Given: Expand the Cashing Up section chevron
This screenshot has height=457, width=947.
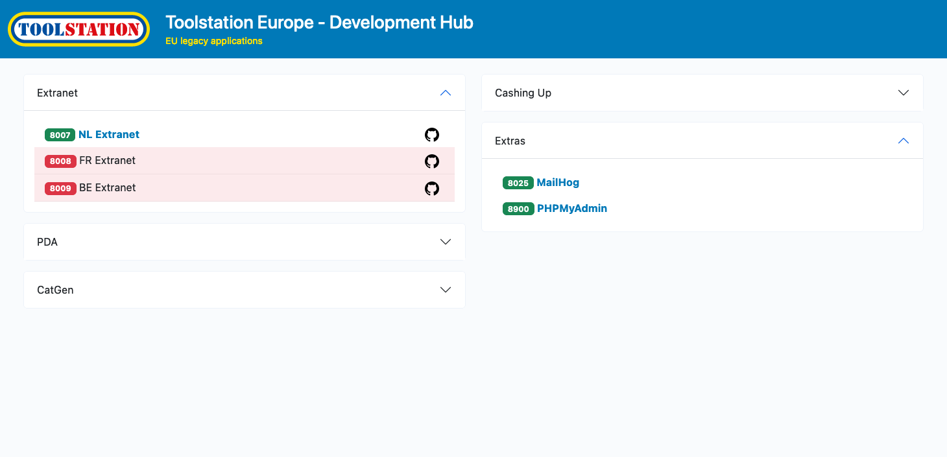Looking at the screenshot, I should [904, 93].
